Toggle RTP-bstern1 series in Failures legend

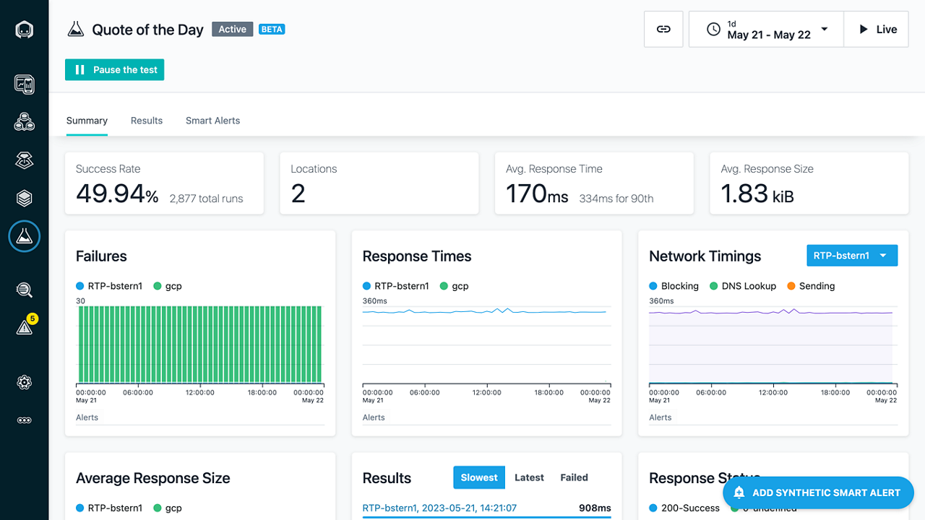click(x=109, y=286)
